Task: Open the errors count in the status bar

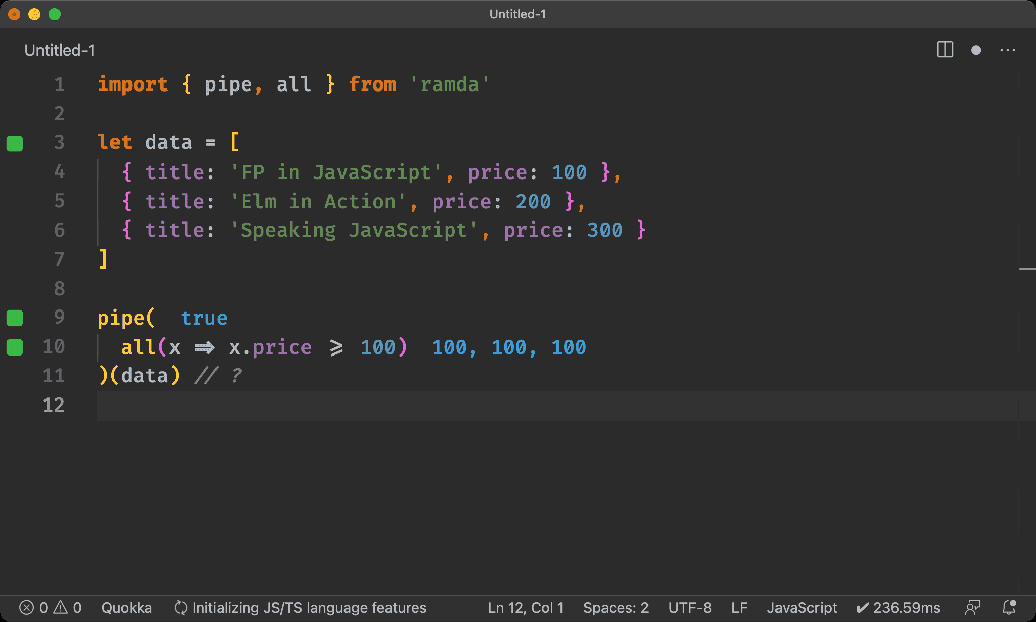Action: click(x=33, y=607)
